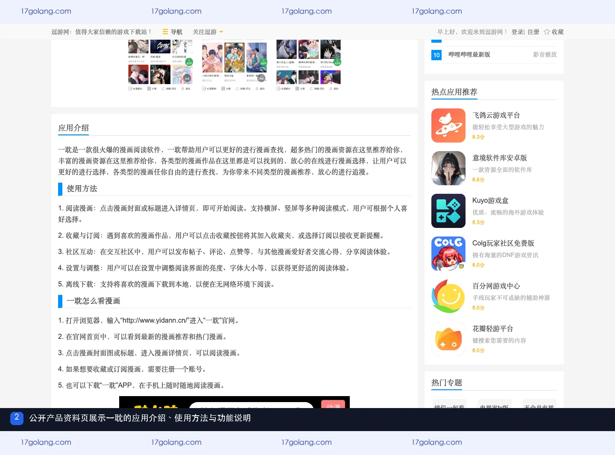Click 影音播放 category label
This screenshot has height=455, width=615.
(545, 55)
